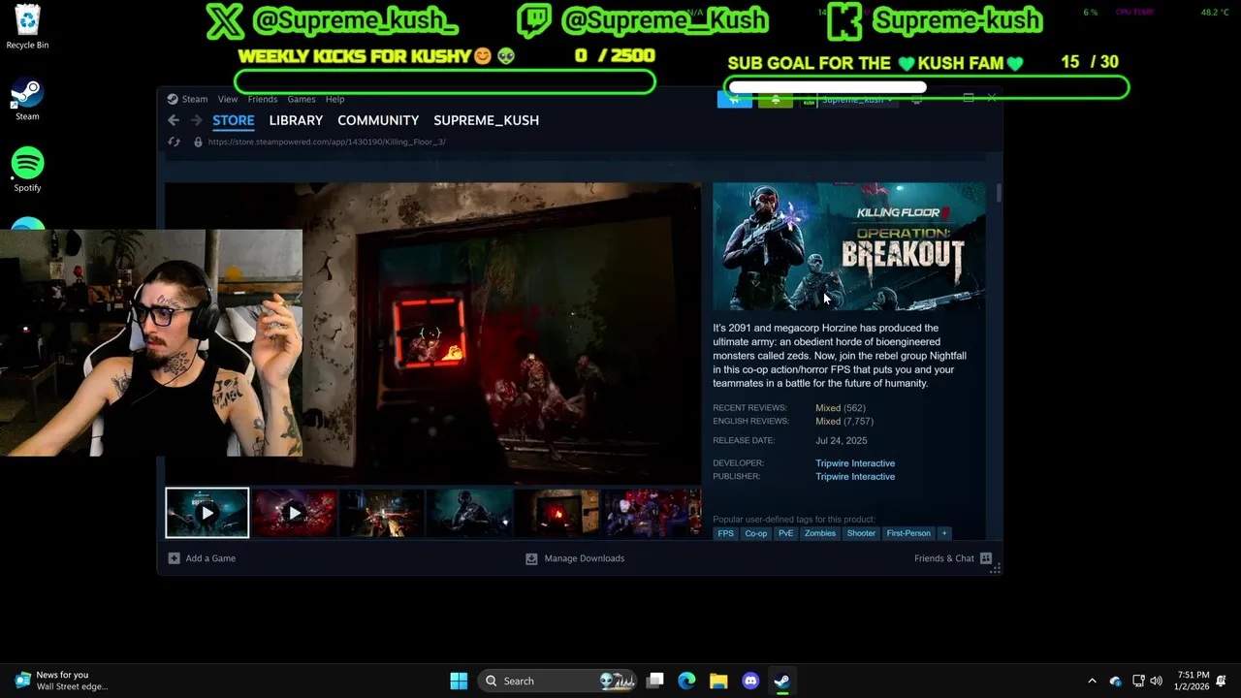1241x698 pixels.
Task: Open the clock showing 7:51 PM
Action: [x=1193, y=681]
